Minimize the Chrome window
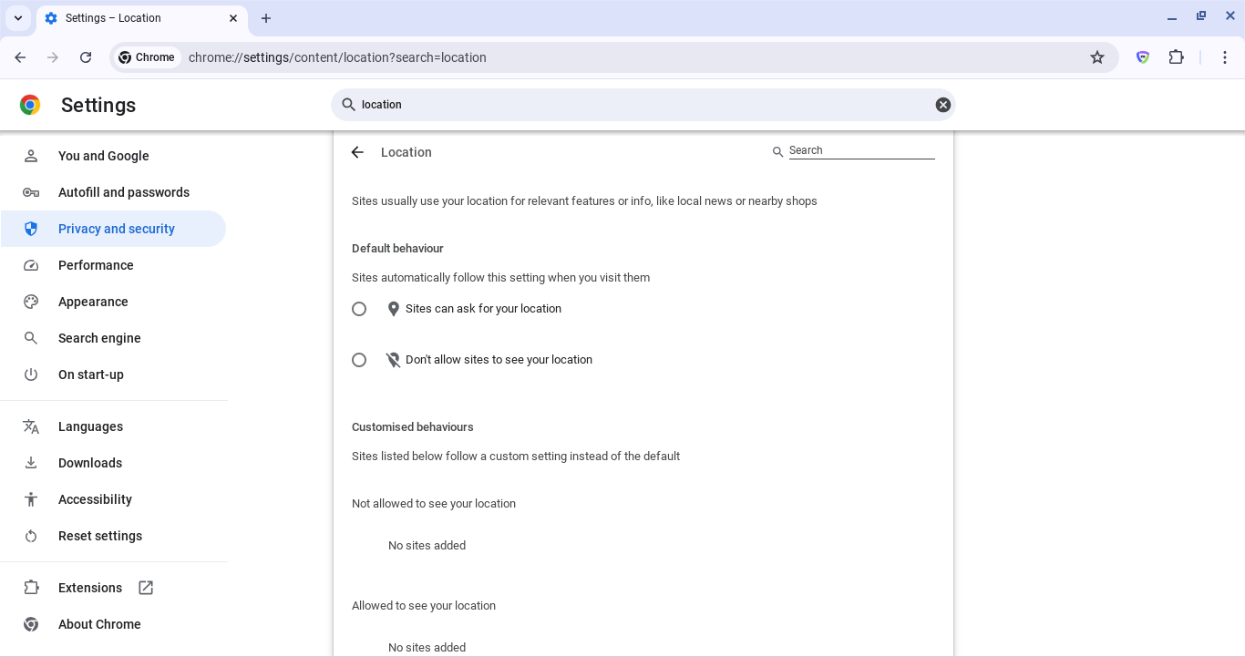This screenshot has height=657, width=1245. (1172, 16)
